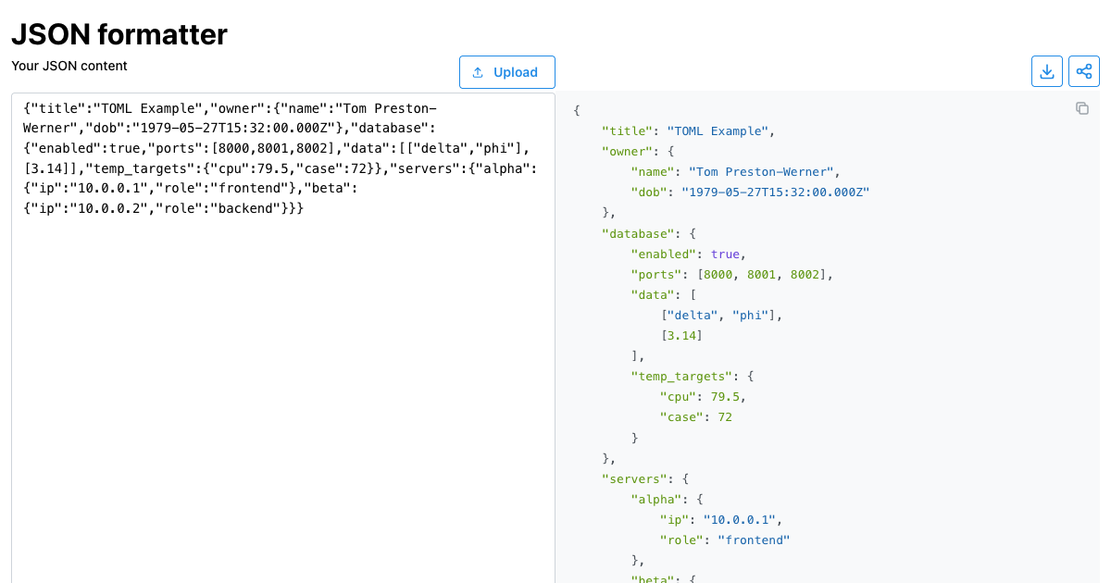The image size is (1111, 583).
Task: Click the 3.14 number in the data array
Action: coord(690,335)
